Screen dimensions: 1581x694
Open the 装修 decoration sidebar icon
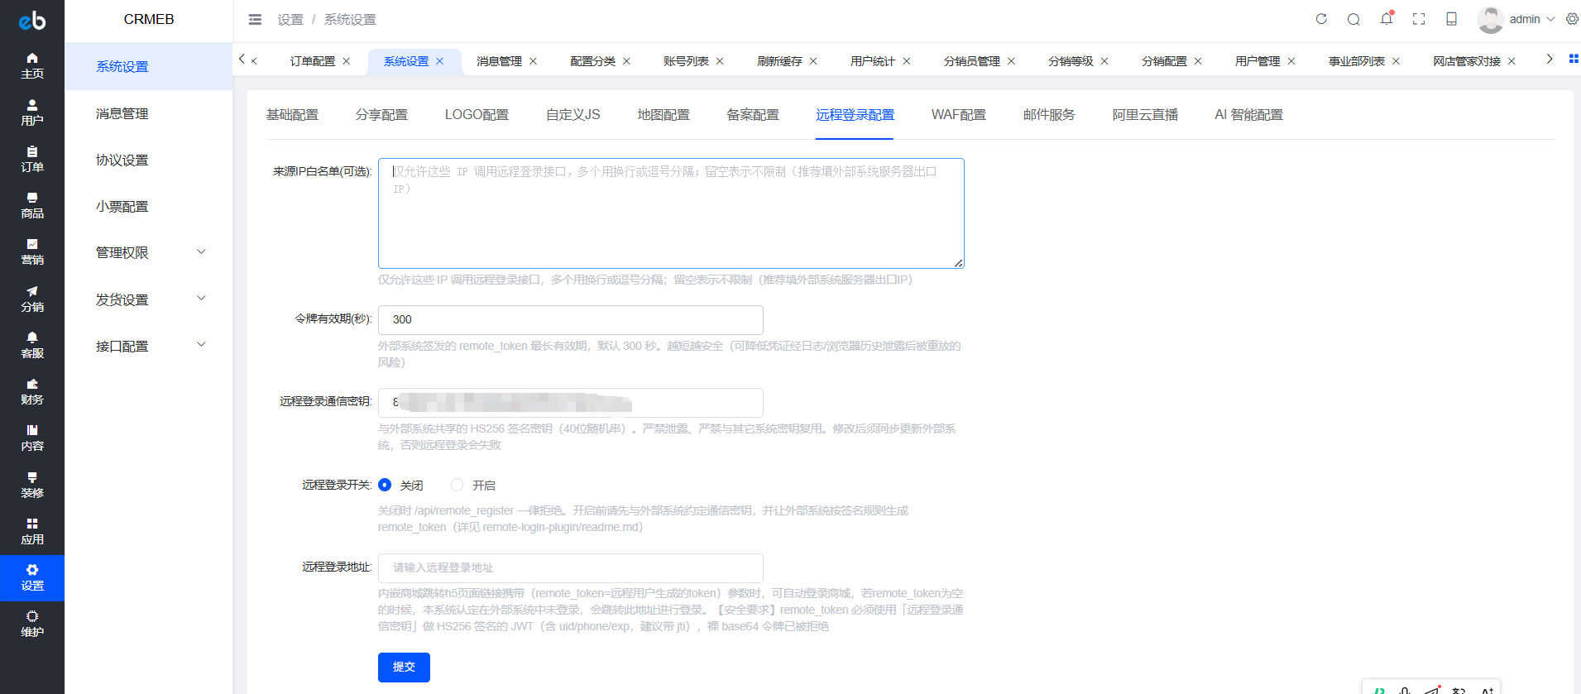pos(32,485)
